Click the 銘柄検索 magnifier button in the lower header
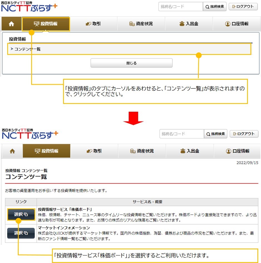Screen dimensions: 261x263 (216, 134)
